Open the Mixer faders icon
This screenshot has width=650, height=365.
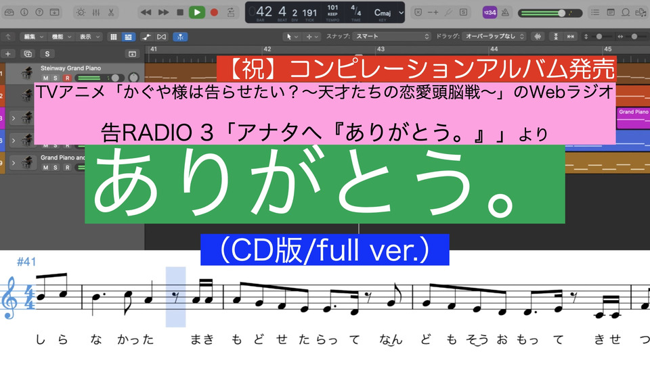click(95, 12)
